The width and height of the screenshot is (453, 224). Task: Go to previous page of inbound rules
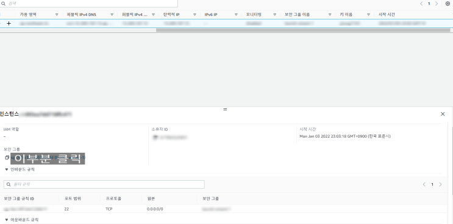(x=424, y=184)
